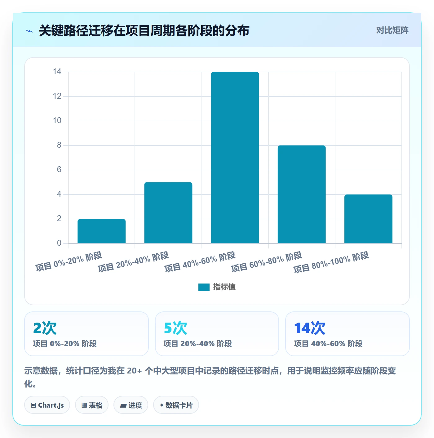Click the lightning icon beside the title
434x438 pixels.
29,31
